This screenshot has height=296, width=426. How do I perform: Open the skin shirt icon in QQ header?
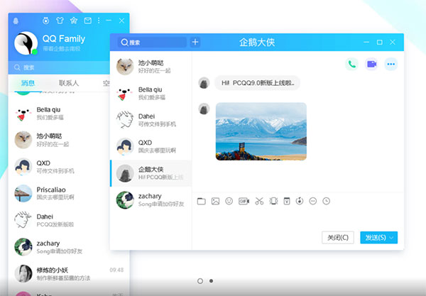click(60, 21)
